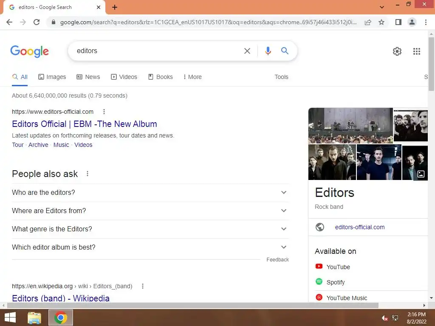Open the concert stage band photo

[x=350, y=126]
